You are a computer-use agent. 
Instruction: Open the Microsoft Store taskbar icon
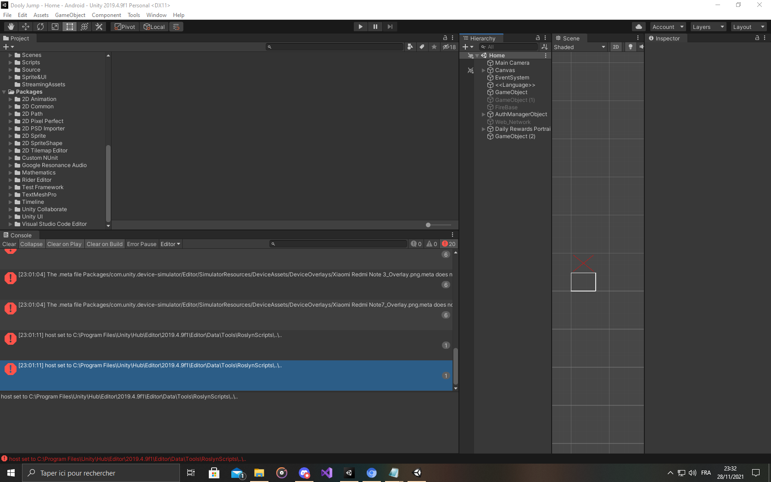click(214, 473)
